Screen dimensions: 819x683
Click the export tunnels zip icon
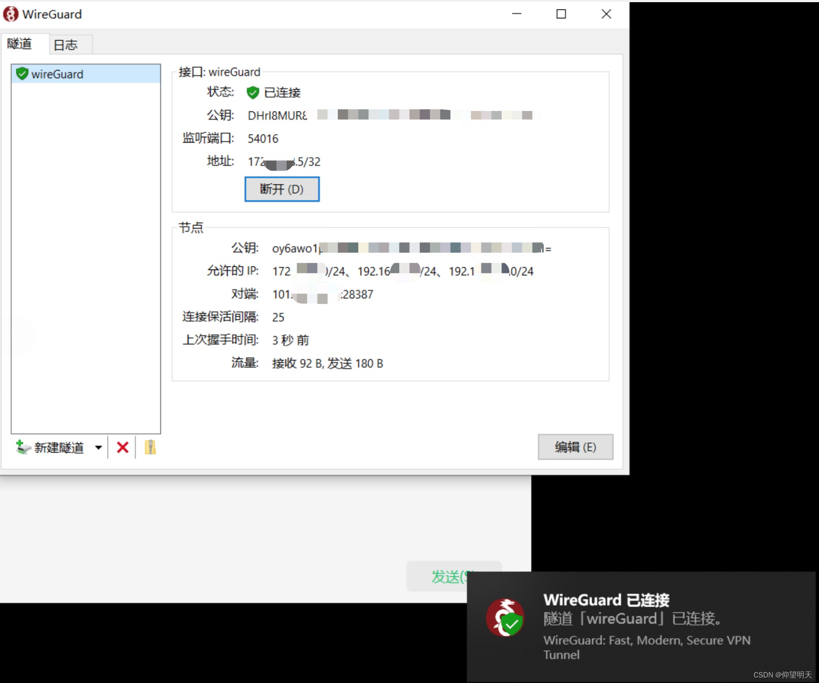point(150,447)
